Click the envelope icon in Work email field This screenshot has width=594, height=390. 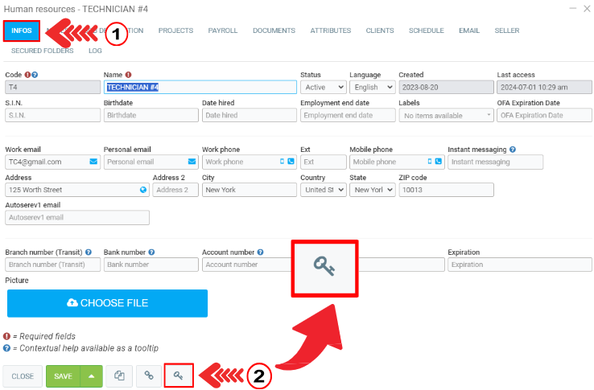tap(93, 162)
